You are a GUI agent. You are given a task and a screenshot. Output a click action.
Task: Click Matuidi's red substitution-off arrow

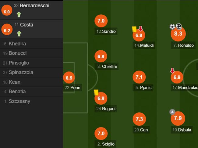141,29
